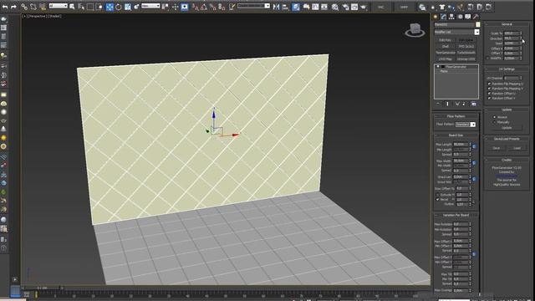Open the Render Setup icon

click(345, 7)
